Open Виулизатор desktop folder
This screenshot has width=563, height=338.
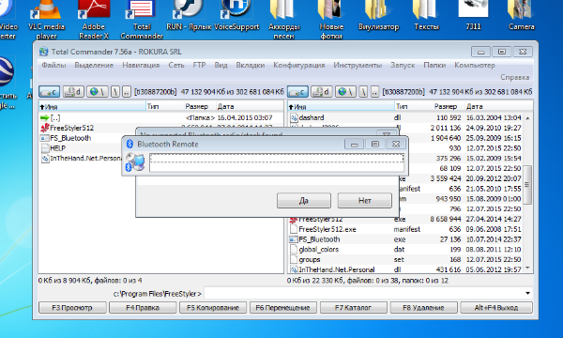click(378, 16)
